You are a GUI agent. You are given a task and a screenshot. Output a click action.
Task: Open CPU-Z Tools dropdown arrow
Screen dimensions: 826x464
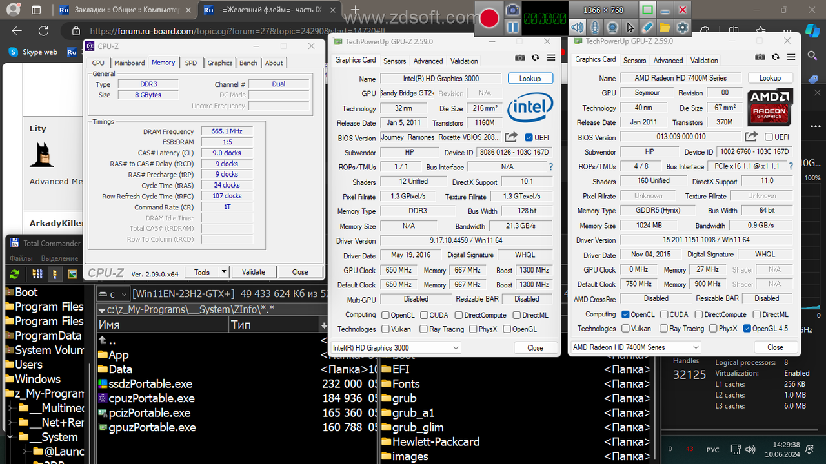coord(223,272)
